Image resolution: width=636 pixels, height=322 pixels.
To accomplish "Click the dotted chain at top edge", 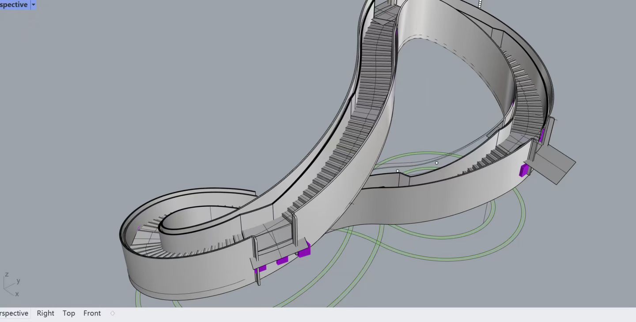I will pos(480,4).
